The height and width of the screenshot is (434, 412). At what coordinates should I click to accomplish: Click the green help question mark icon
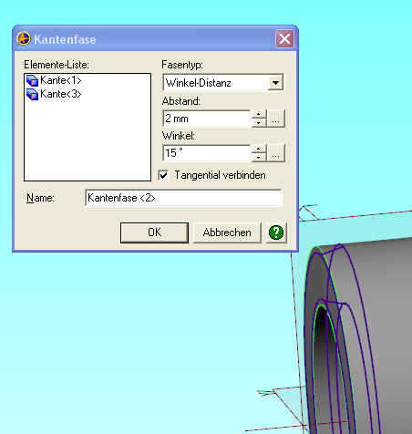point(276,232)
